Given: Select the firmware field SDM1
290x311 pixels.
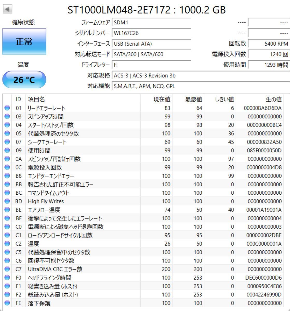Looking at the screenshot, I should pos(151,23).
